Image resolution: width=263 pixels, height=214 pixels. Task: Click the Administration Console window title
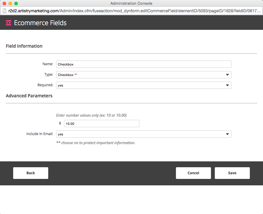131,3
